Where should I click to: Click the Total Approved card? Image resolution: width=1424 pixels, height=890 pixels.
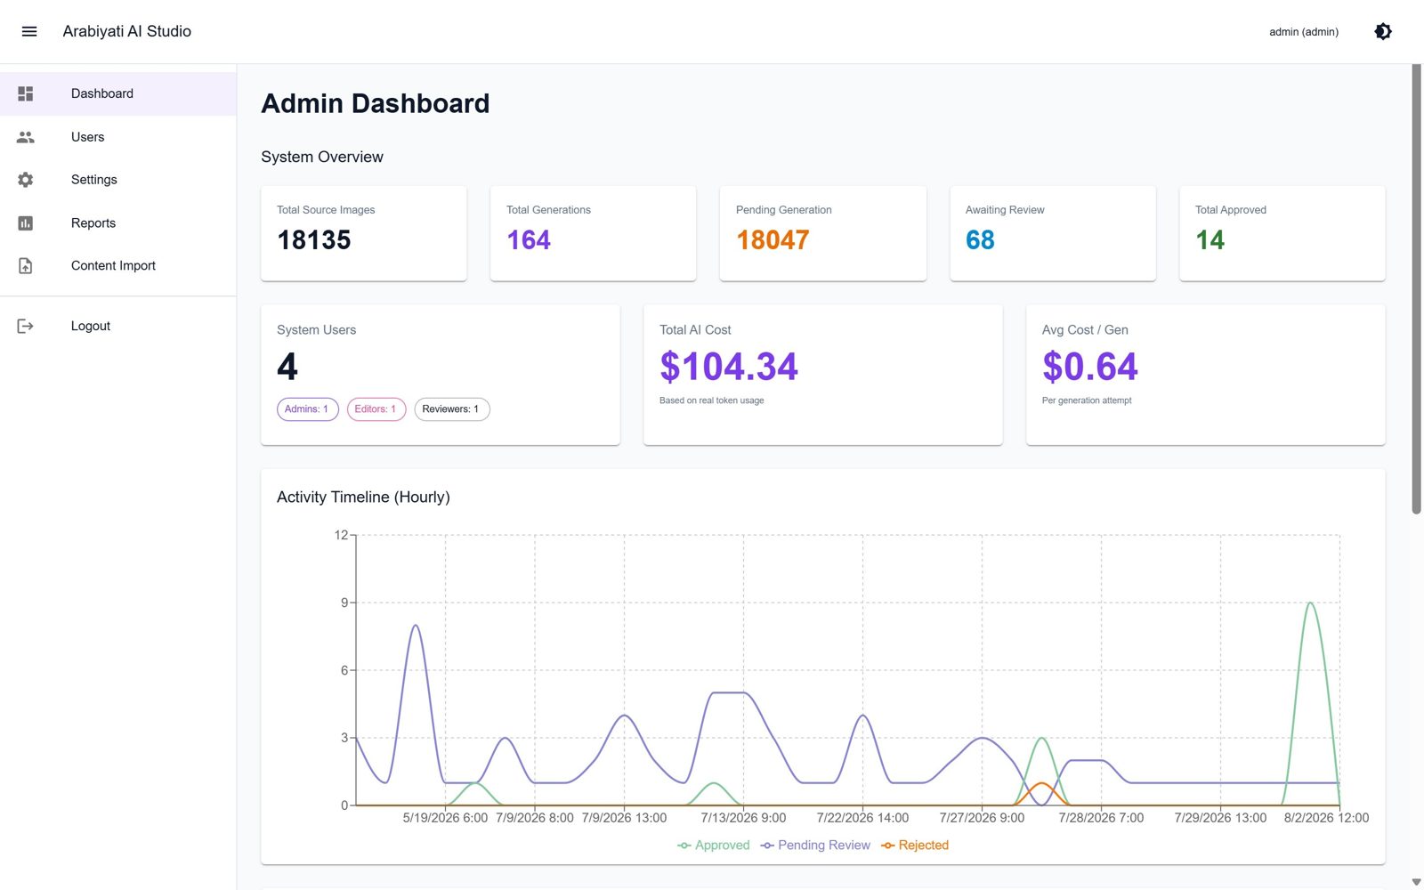click(x=1282, y=233)
